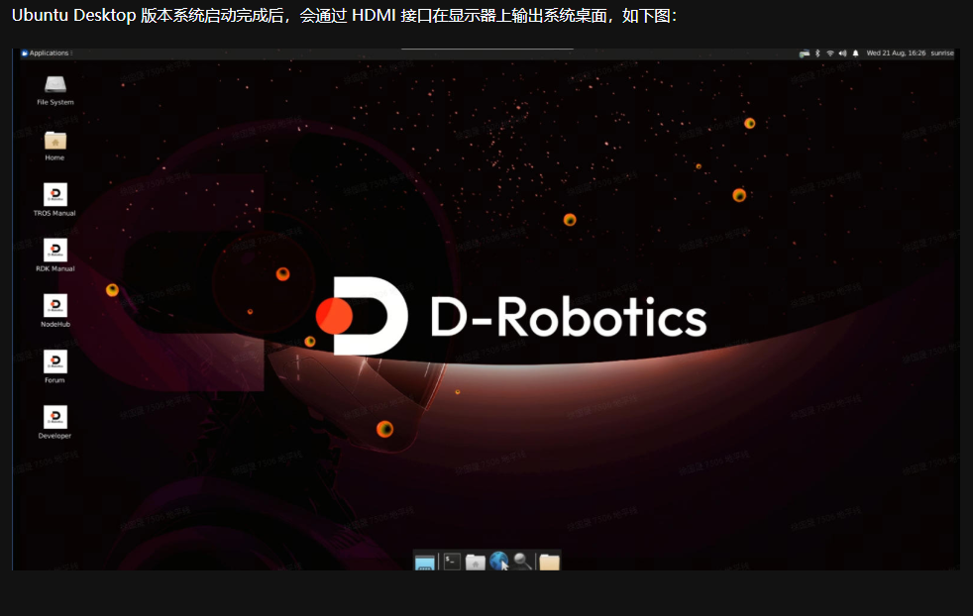Click the volume speaker icon
The width and height of the screenshot is (973, 616).
click(842, 53)
